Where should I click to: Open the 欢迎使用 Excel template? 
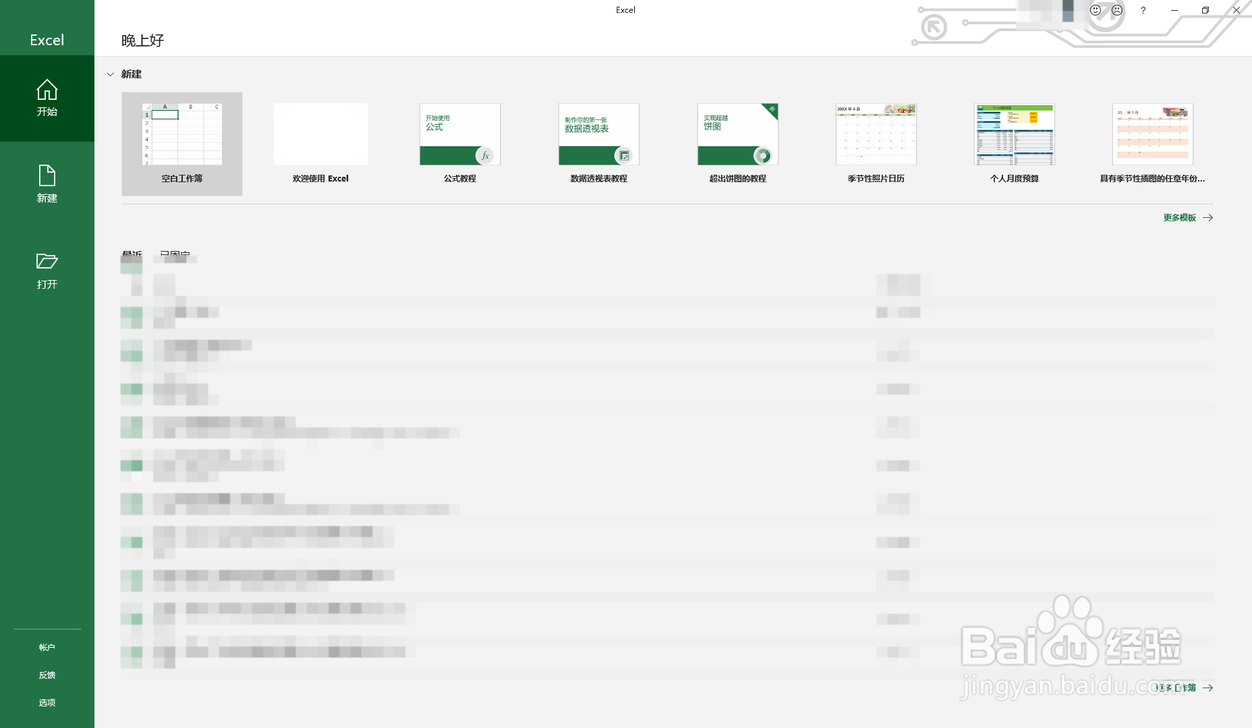(x=320, y=144)
